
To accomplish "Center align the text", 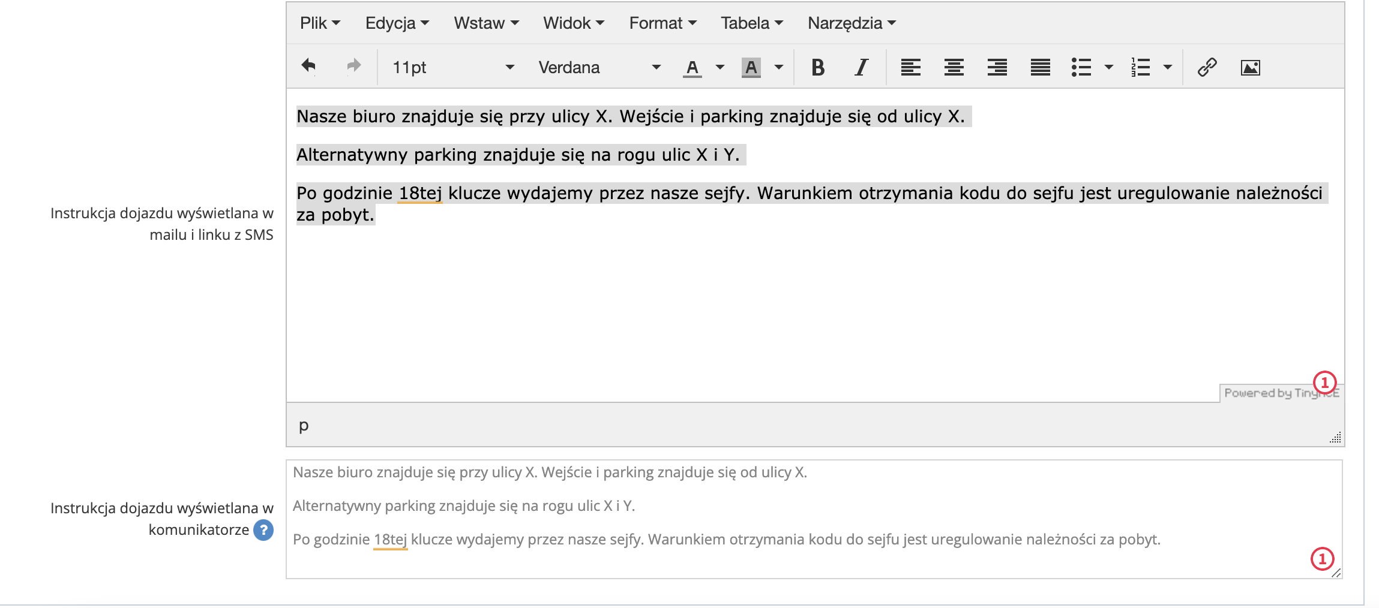I will coord(954,67).
